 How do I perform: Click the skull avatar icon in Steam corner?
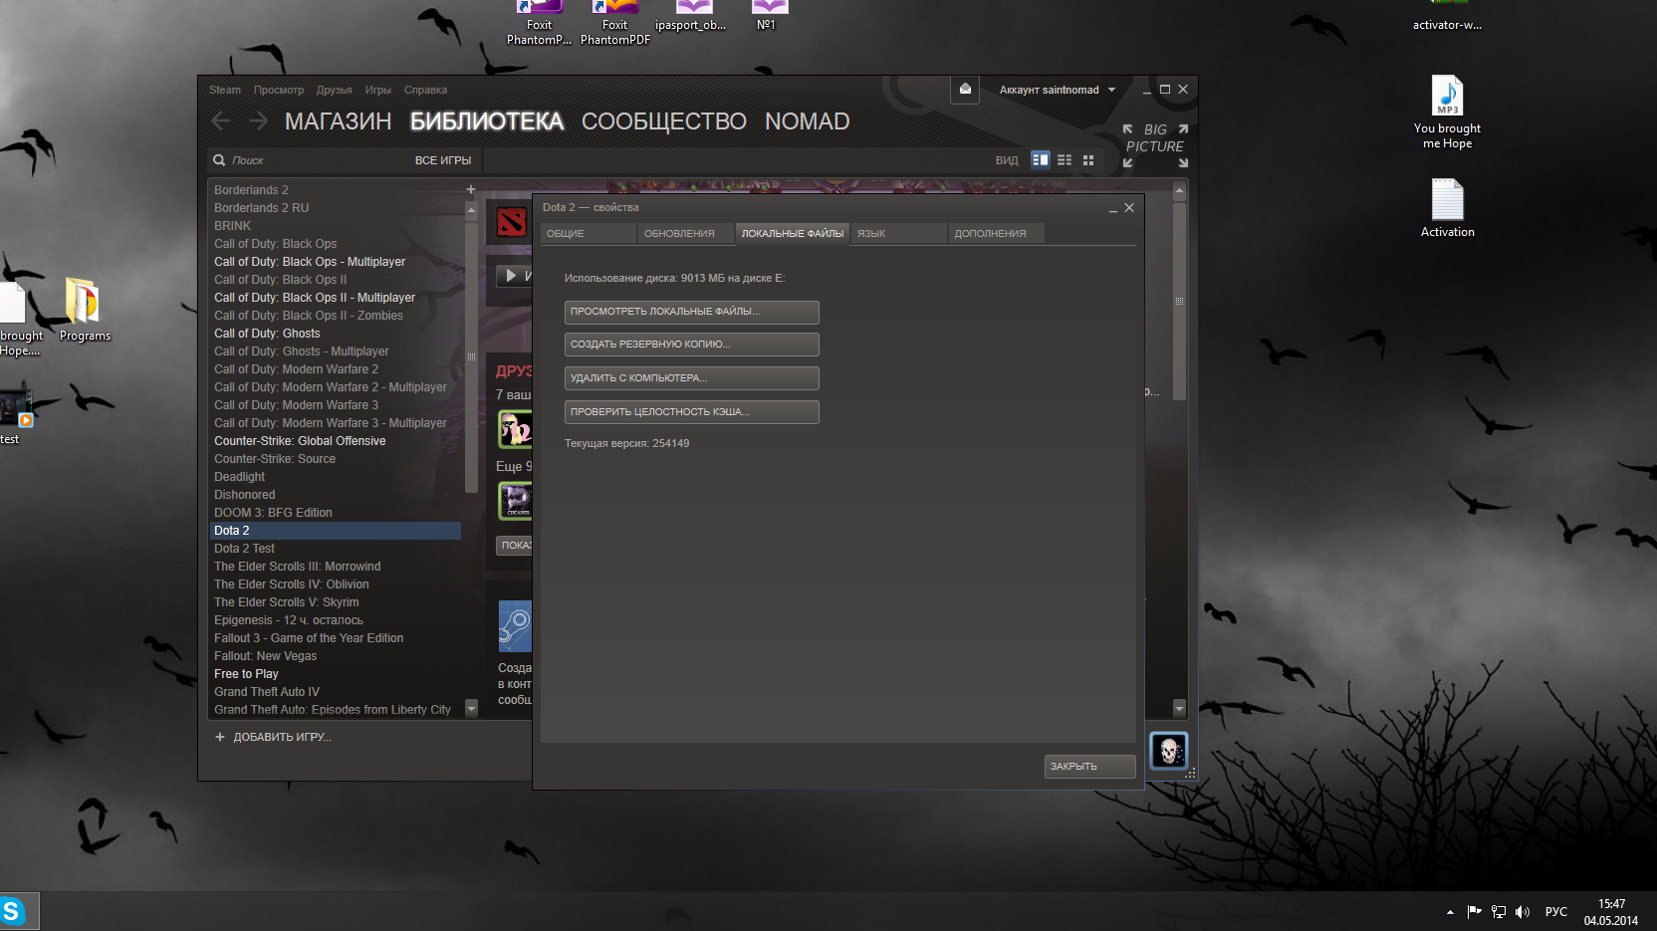[1169, 750]
